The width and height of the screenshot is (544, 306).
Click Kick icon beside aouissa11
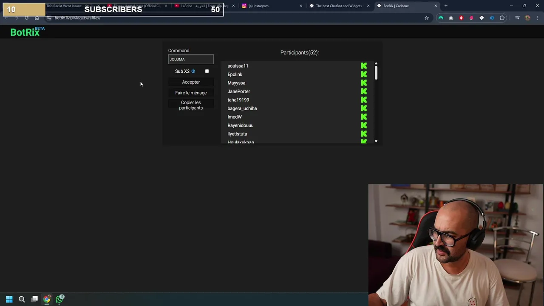(364, 66)
